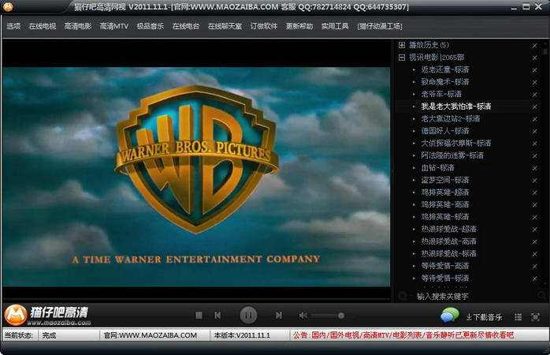Open the 在线电台 menu

(186, 26)
